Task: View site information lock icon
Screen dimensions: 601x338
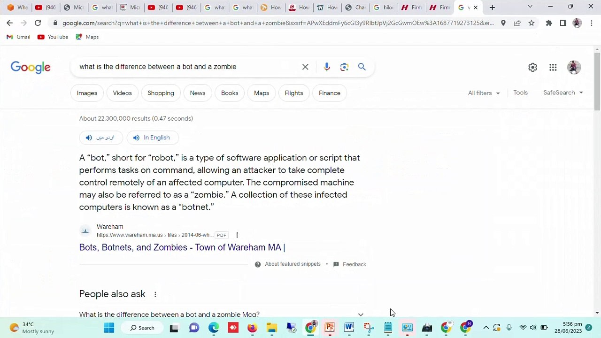Action: [x=56, y=23]
